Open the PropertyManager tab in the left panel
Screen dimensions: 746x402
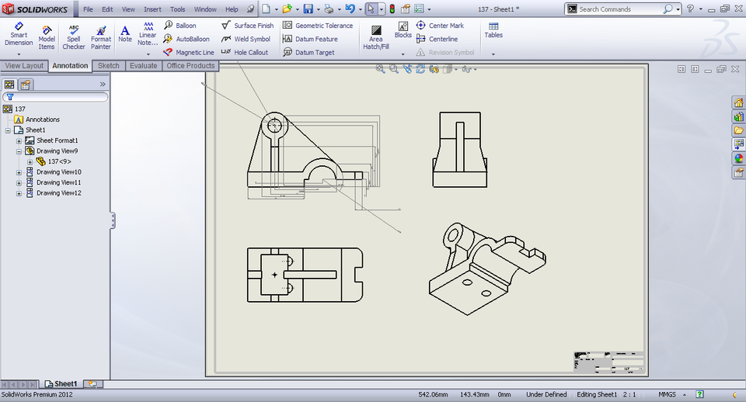pos(26,84)
